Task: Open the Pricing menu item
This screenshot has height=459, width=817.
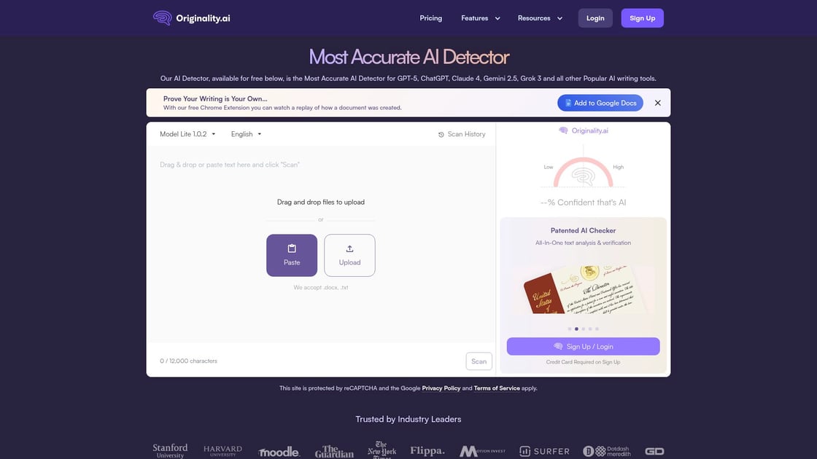Action: (x=431, y=17)
